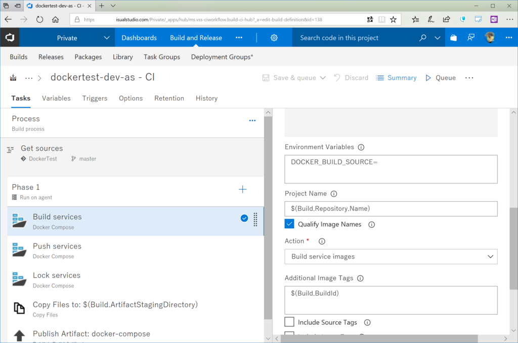Screen dimensions: 518x343
Task: Open the Task Groups page
Action: click(x=162, y=57)
